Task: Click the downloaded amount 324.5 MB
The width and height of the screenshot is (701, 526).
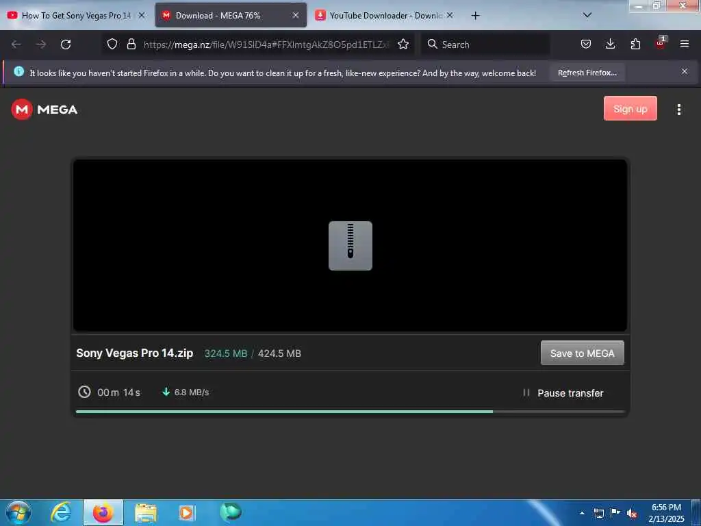Action: click(226, 353)
